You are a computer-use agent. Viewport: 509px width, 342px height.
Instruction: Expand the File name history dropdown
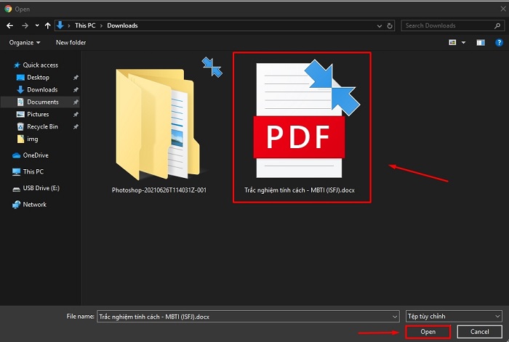pyautogui.click(x=394, y=317)
